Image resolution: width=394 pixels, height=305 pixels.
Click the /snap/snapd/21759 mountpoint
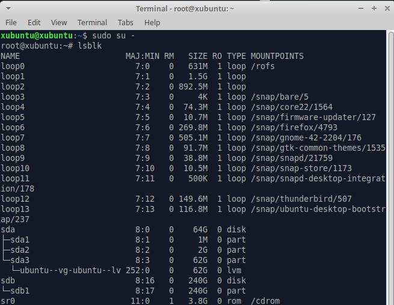coord(292,158)
